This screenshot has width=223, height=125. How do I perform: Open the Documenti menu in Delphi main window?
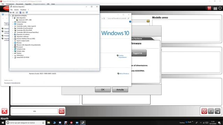pos(20,4)
